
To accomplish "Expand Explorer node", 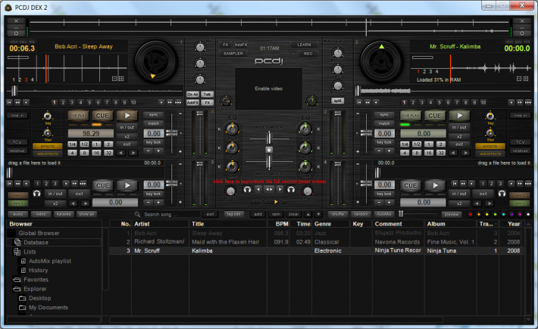I will (35, 289).
